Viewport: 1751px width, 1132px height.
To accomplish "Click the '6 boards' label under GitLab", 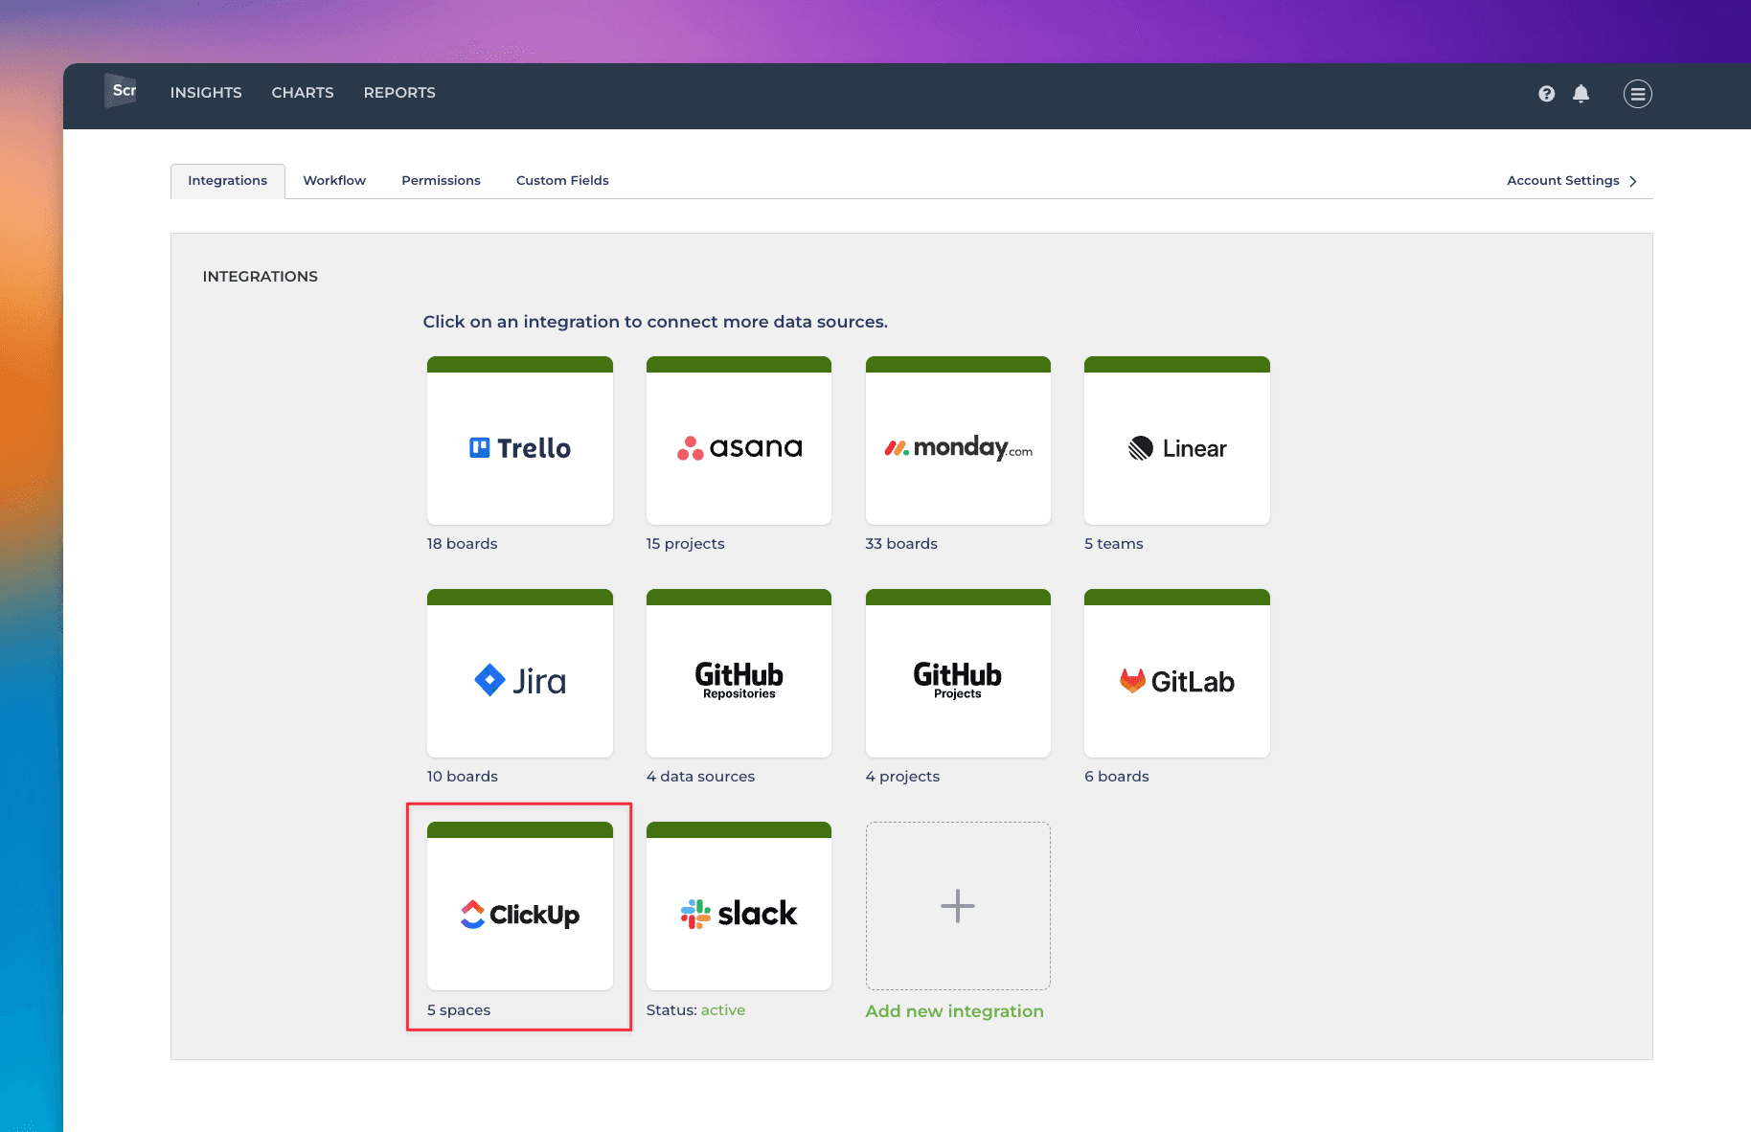I will [x=1117, y=777].
